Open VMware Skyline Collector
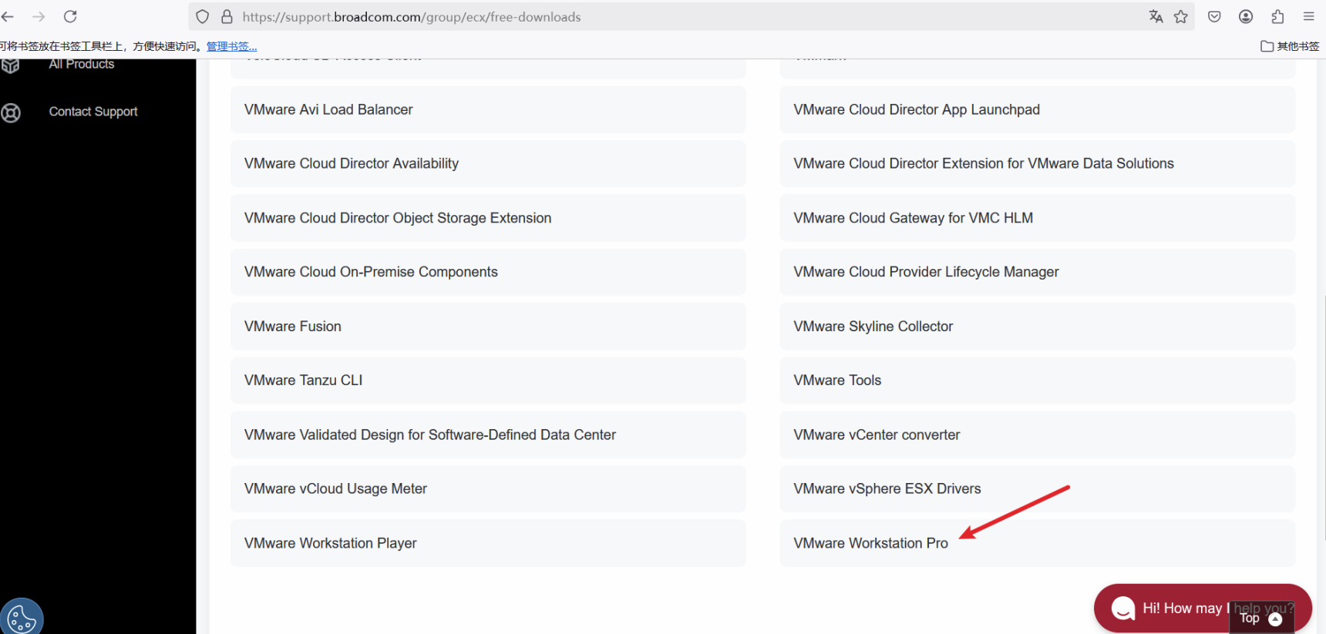Image resolution: width=1326 pixels, height=634 pixels. pos(1038,327)
